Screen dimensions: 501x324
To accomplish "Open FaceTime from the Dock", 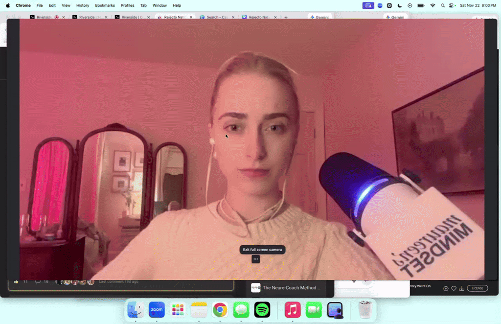I will click(314, 309).
